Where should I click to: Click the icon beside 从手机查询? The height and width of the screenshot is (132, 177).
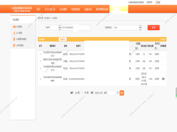14,45
